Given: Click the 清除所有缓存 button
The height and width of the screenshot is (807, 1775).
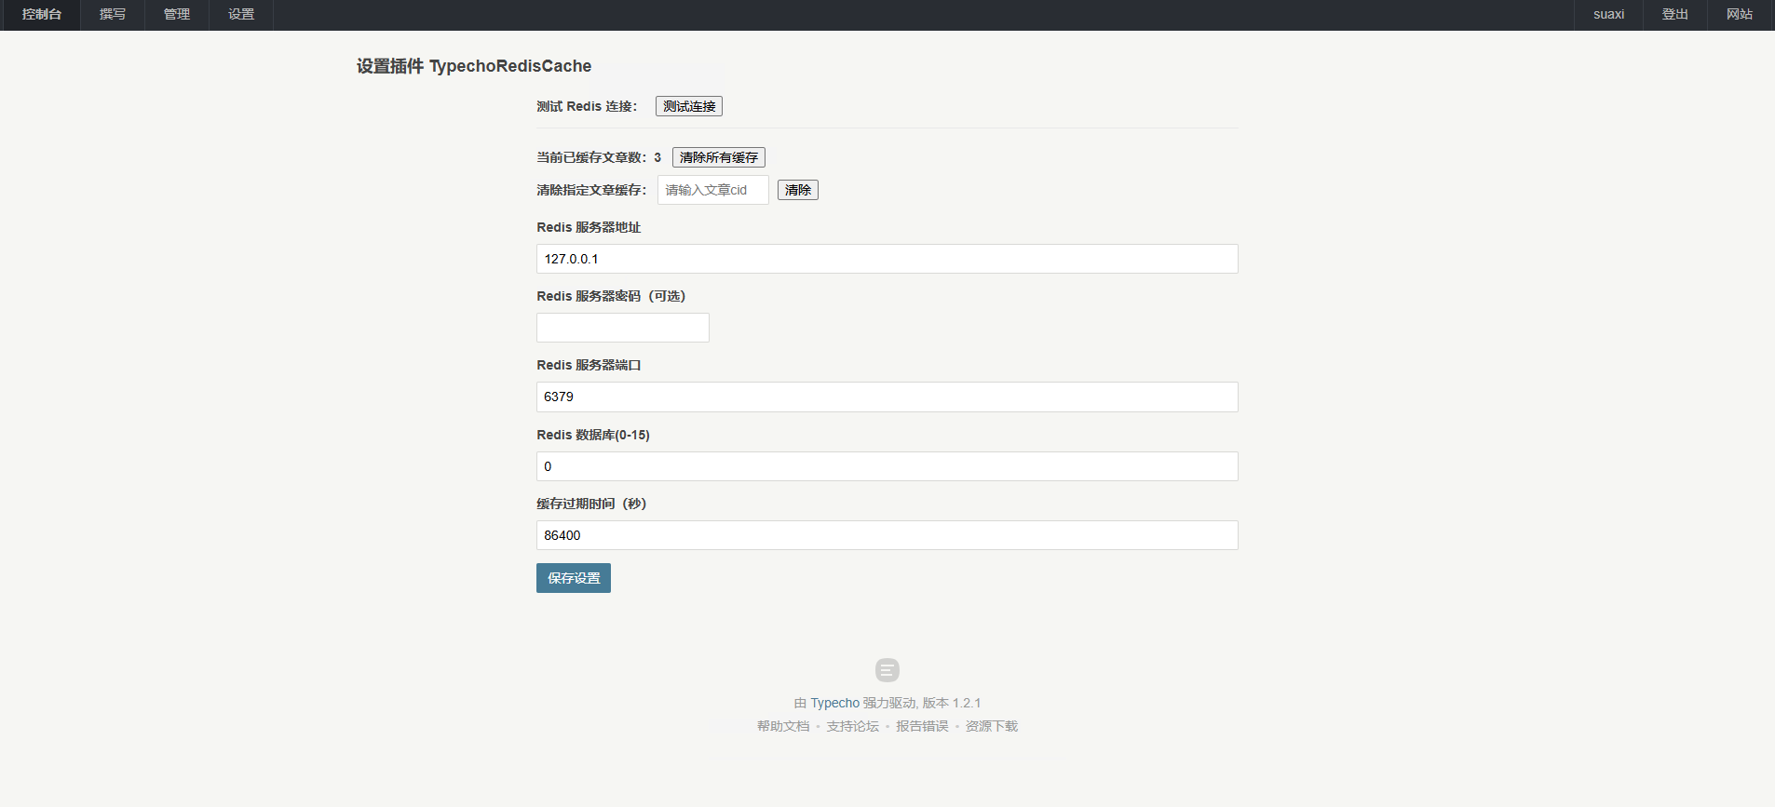Looking at the screenshot, I should click(718, 157).
